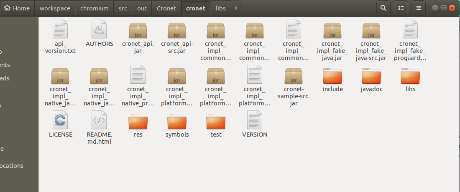Select the VERSION file icon
The image size is (460, 192).
(255, 120)
